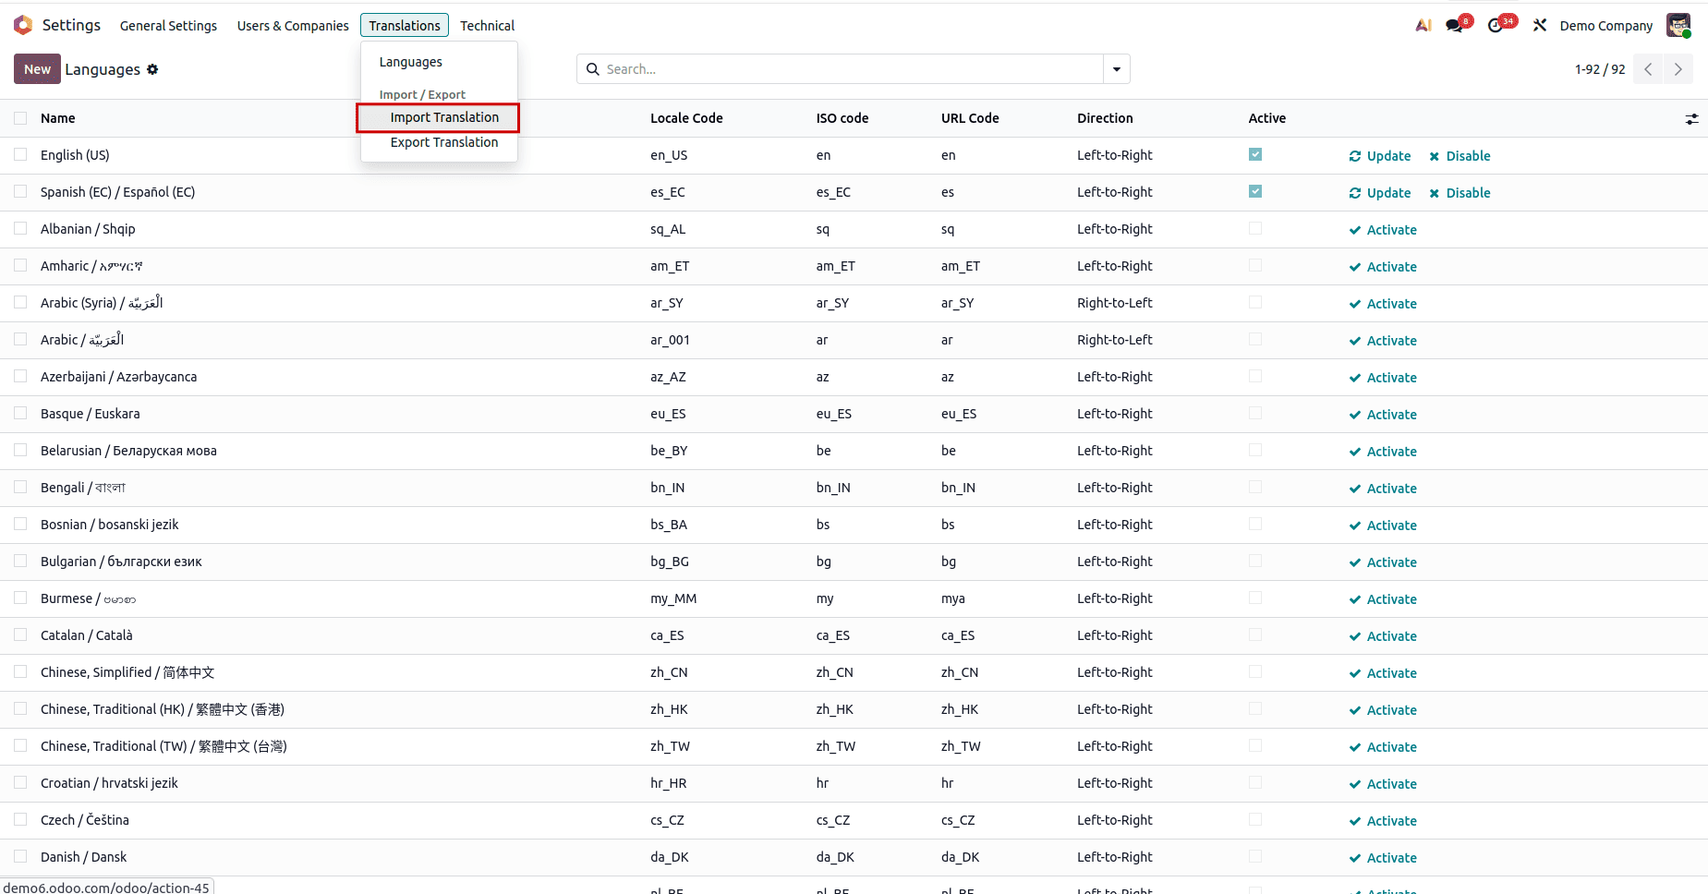Open the column visibility toggler icon
The height and width of the screenshot is (894, 1708).
[1691, 118]
